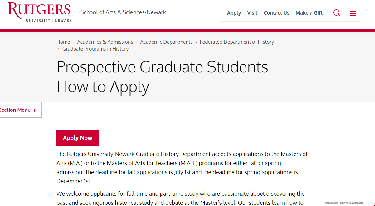Navigate to the Home breadcrumb
This screenshot has height=206, width=375.
point(63,42)
